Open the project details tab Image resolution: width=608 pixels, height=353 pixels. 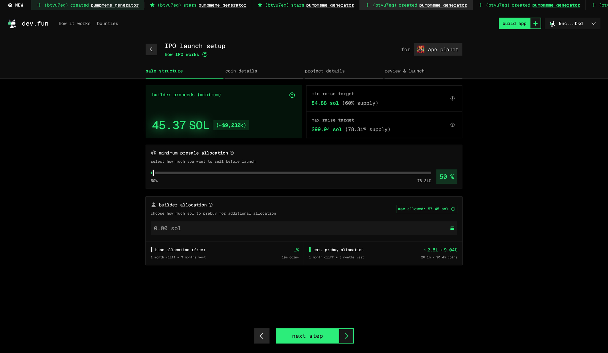coord(325,71)
